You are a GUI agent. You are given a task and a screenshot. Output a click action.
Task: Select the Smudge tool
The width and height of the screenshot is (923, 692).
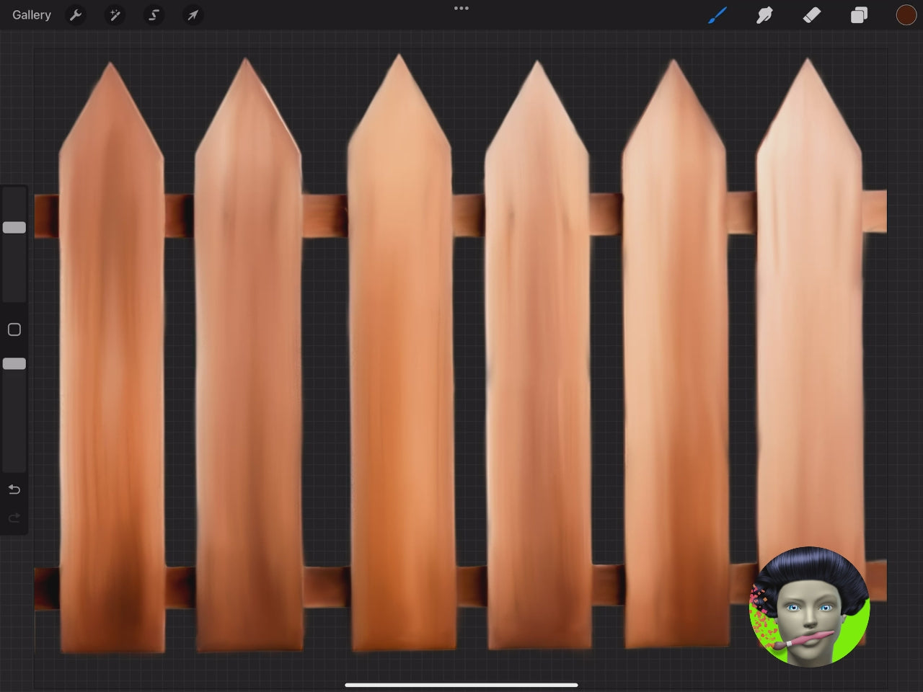(x=764, y=15)
